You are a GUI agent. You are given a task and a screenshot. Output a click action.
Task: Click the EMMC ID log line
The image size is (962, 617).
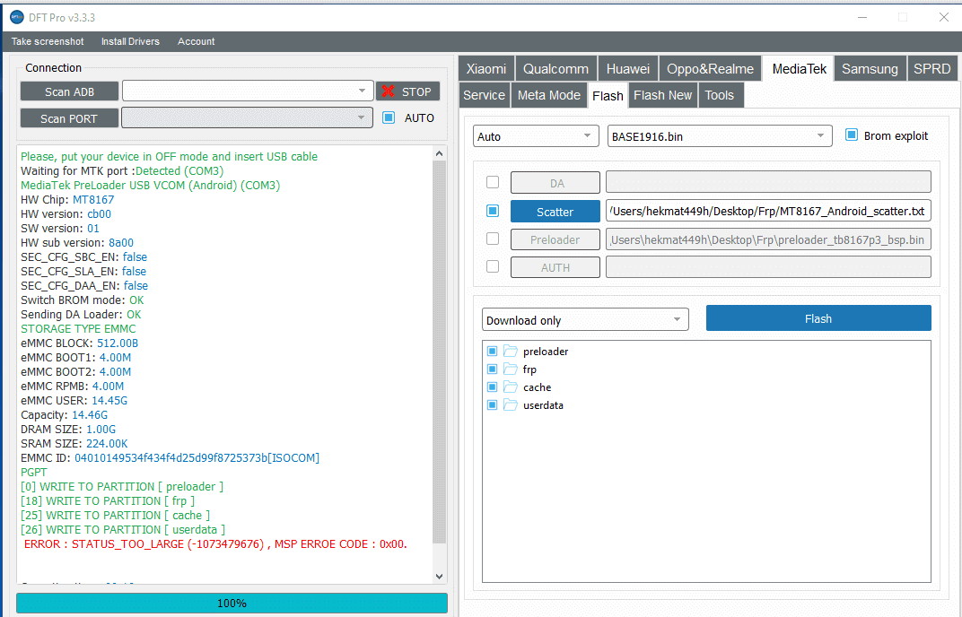170,457
